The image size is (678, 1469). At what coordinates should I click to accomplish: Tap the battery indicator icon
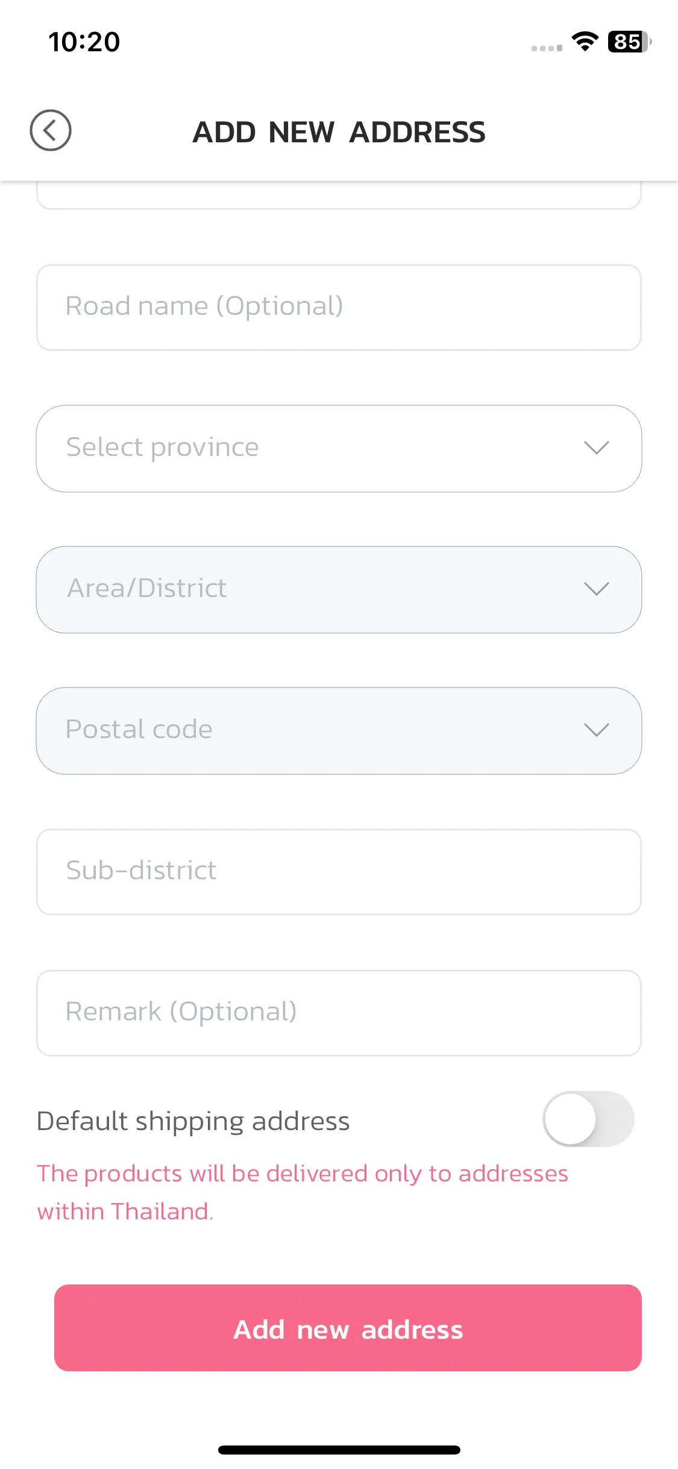tap(629, 42)
